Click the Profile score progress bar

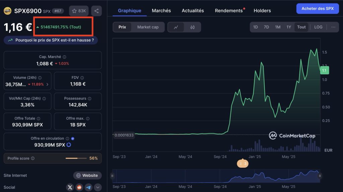(x=76, y=158)
